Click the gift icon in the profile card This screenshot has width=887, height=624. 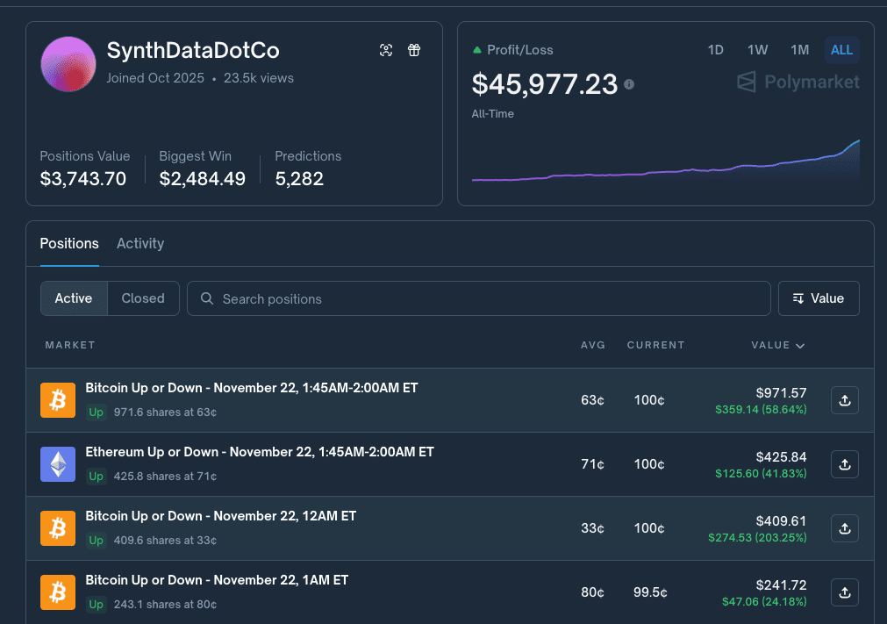pyautogui.click(x=414, y=50)
